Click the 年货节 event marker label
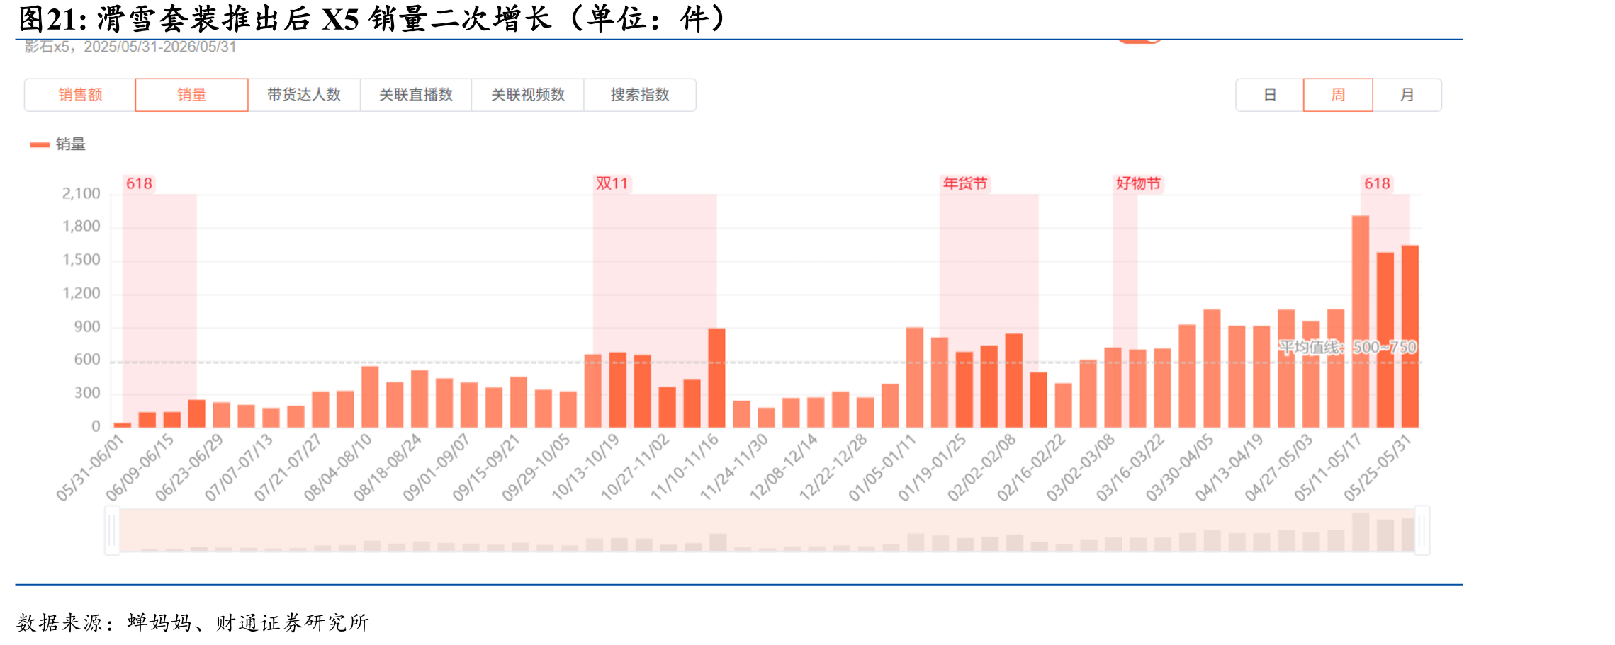 point(965,184)
